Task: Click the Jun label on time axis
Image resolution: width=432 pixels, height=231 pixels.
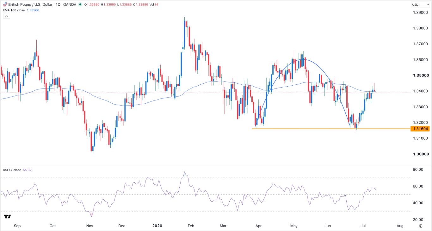Action: [328, 226]
